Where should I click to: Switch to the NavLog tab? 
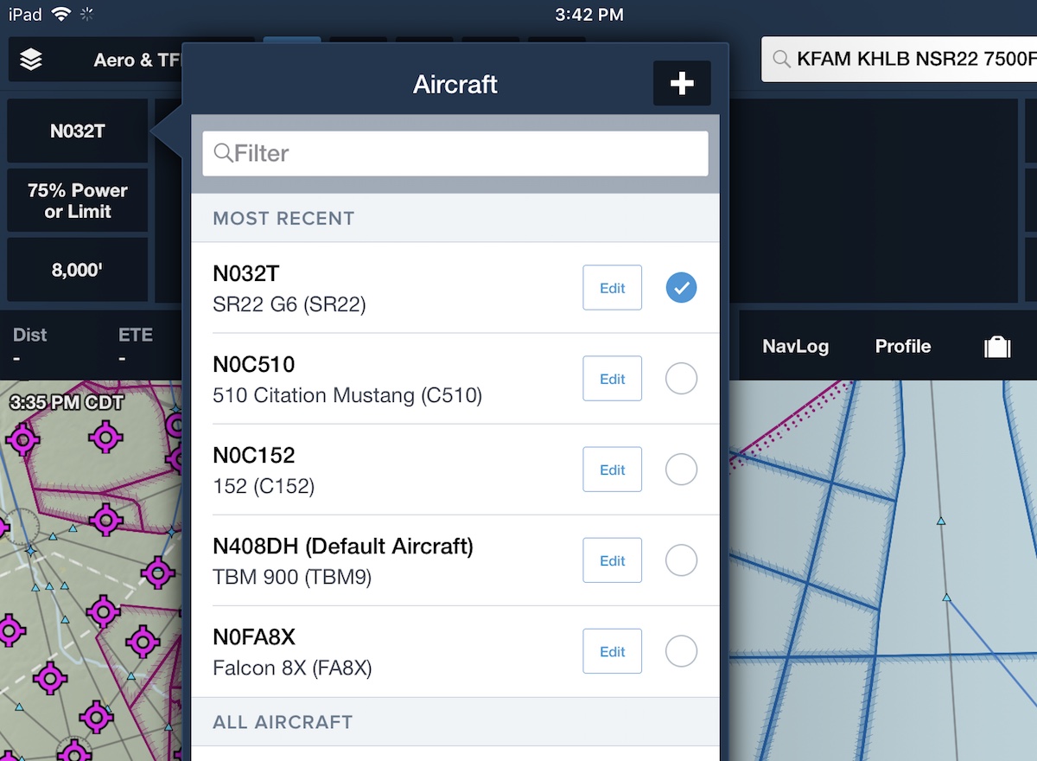point(795,347)
